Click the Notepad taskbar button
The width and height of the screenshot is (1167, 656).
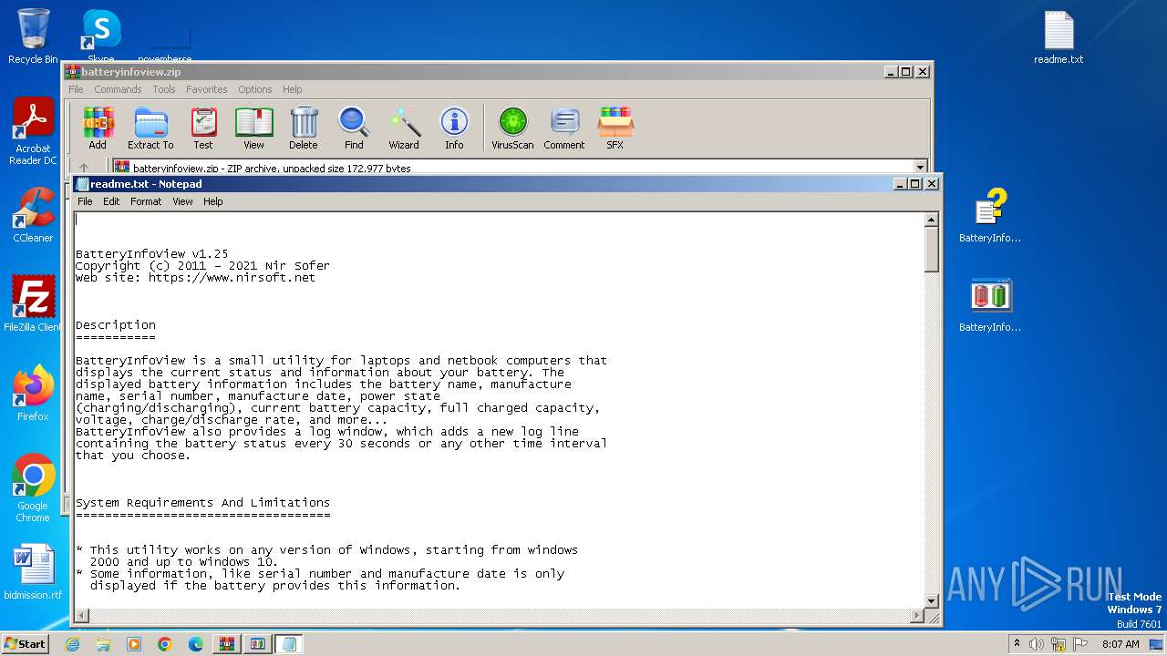[289, 644]
